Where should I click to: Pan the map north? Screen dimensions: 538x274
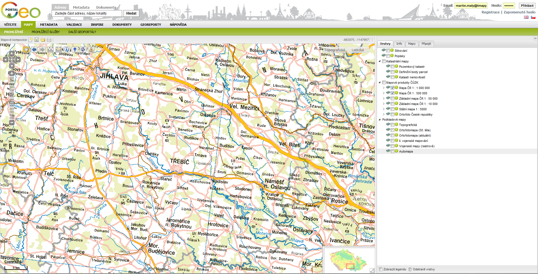pyautogui.click(x=12, y=53)
